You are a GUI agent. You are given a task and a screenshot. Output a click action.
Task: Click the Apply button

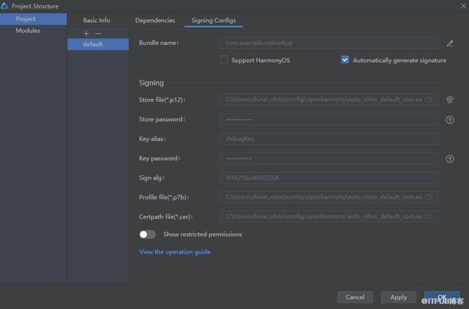point(398,297)
